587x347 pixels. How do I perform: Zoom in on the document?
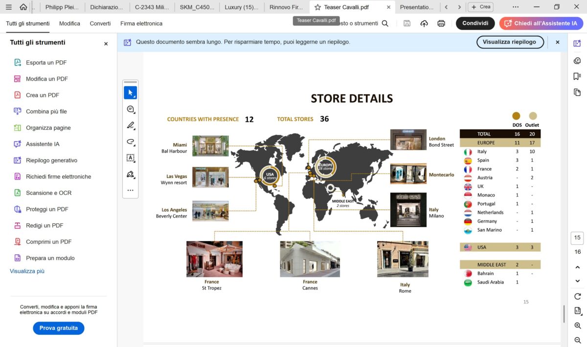click(x=577, y=325)
